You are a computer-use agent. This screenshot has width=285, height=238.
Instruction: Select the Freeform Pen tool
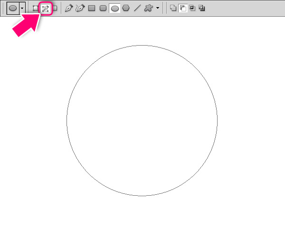point(80,8)
